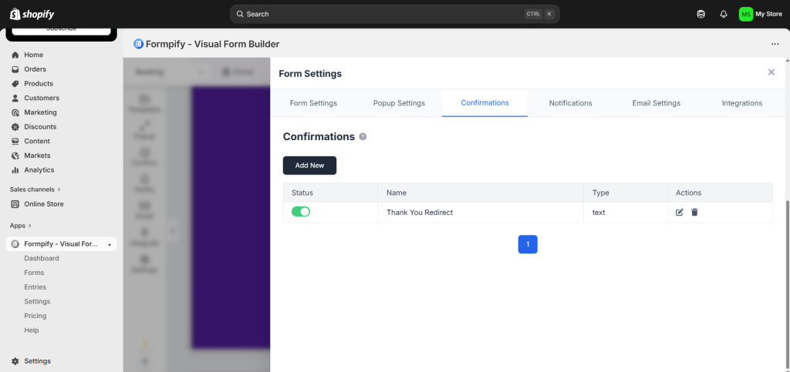This screenshot has width=790, height=372.
Task: Click the Add New button
Action: (x=309, y=166)
